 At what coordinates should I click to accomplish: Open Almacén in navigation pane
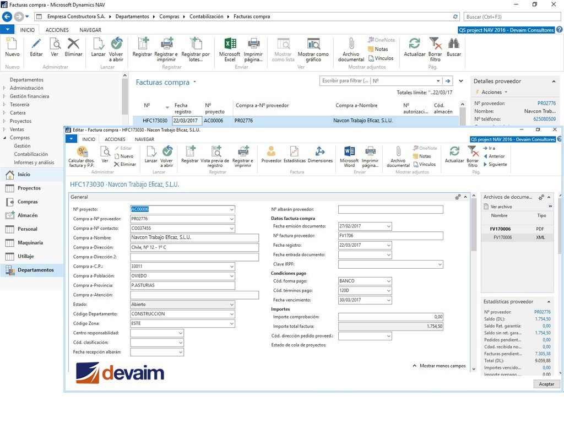click(x=28, y=215)
